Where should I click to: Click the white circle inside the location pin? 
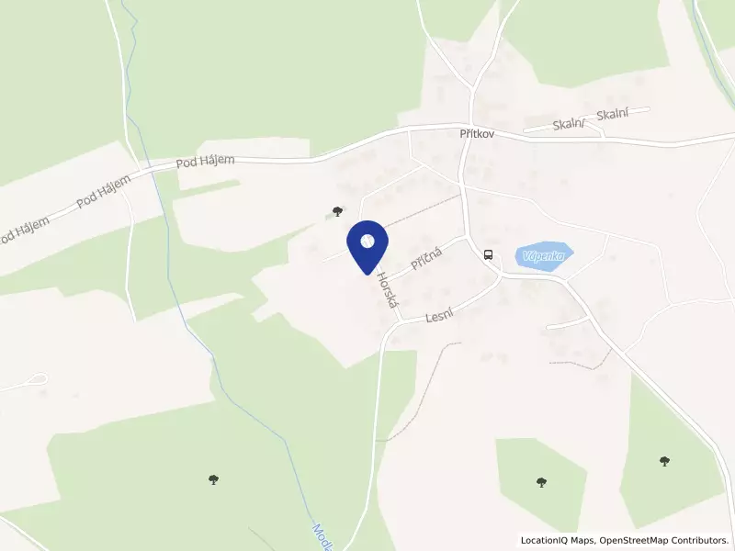367,242
